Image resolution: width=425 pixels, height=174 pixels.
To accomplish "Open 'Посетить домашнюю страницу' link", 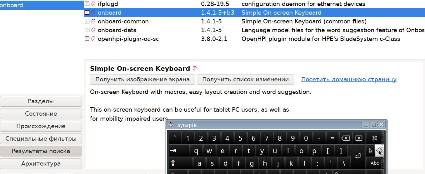I will click(349, 80).
